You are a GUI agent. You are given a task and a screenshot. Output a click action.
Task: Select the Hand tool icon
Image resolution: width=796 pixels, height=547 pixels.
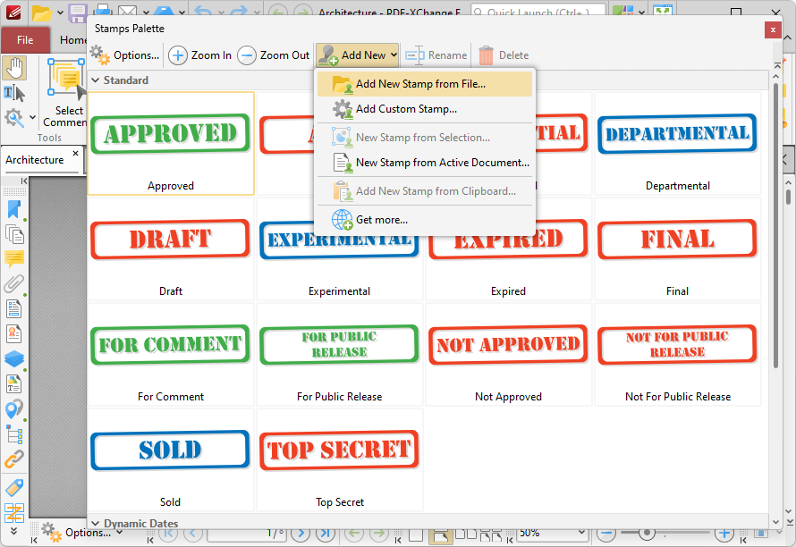(x=14, y=69)
